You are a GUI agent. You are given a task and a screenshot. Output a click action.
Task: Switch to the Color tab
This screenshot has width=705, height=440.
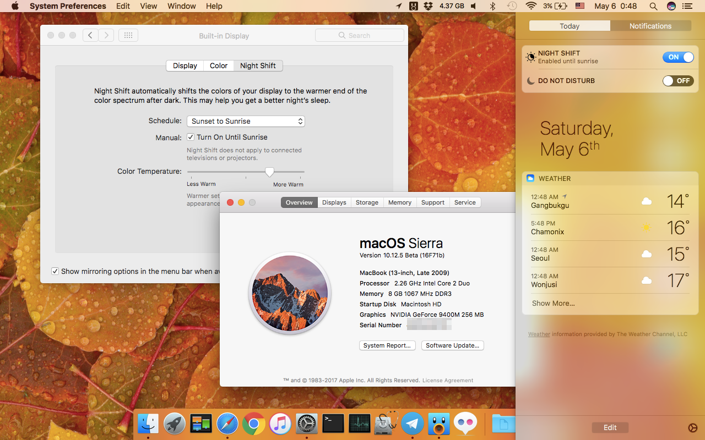(x=219, y=65)
